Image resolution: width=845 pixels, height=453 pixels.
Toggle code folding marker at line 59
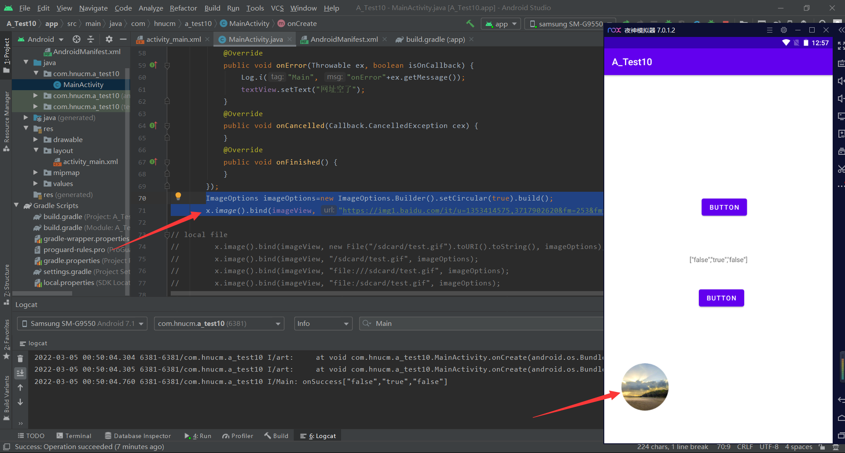[x=167, y=65]
